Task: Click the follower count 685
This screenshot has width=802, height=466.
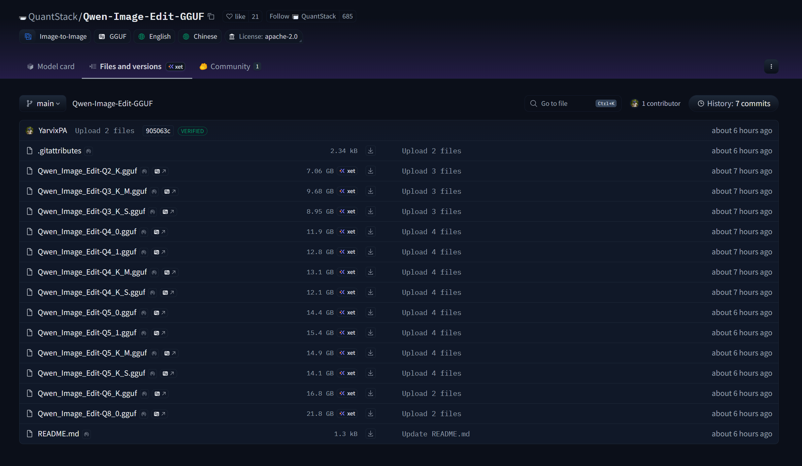Action: click(x=347, y=17)
